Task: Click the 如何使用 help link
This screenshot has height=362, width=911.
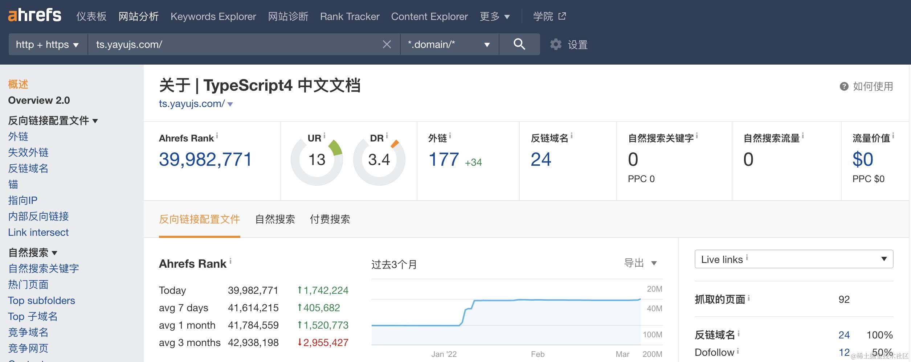Action: (x=873, y=86)
